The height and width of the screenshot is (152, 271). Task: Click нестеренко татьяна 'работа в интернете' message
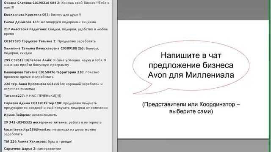tap(53, 122)
